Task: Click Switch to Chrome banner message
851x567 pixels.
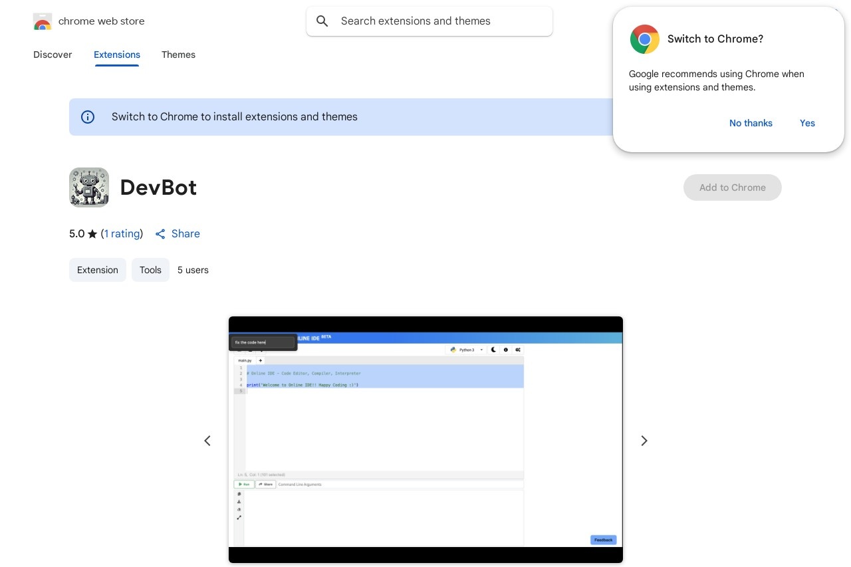Action: tap(235, 117)
